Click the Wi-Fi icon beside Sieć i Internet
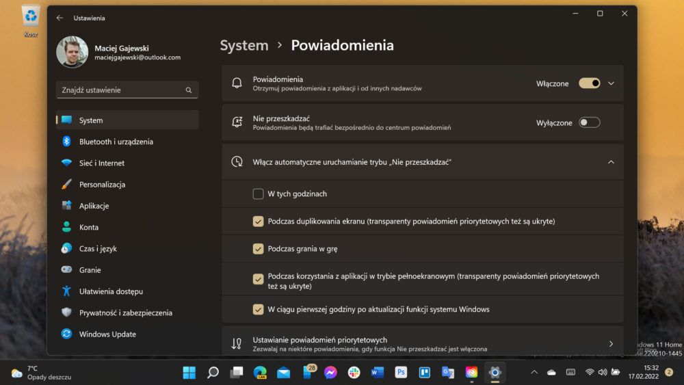Screen dimensions: 684x385 pyautogui.click(x=66, y=163)
